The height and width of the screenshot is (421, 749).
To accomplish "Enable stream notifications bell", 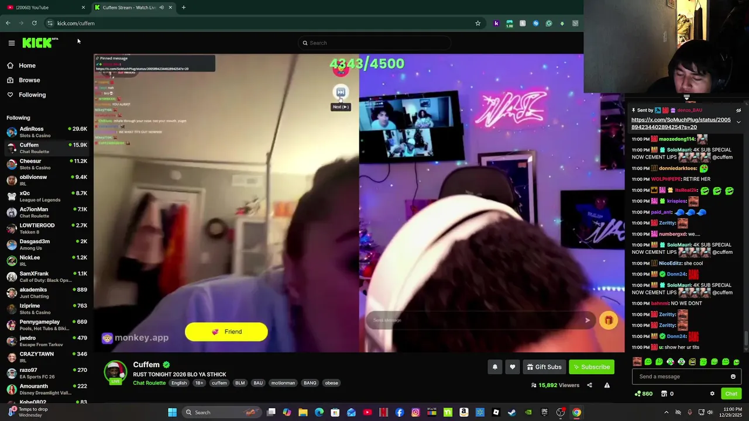I will (495, 367).
